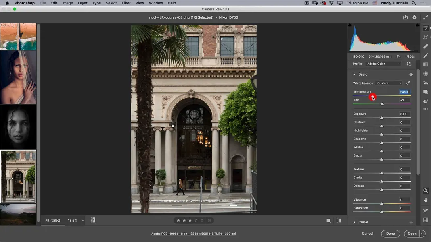Toggle highlight clipping warning in histogram

coord(418,25)
